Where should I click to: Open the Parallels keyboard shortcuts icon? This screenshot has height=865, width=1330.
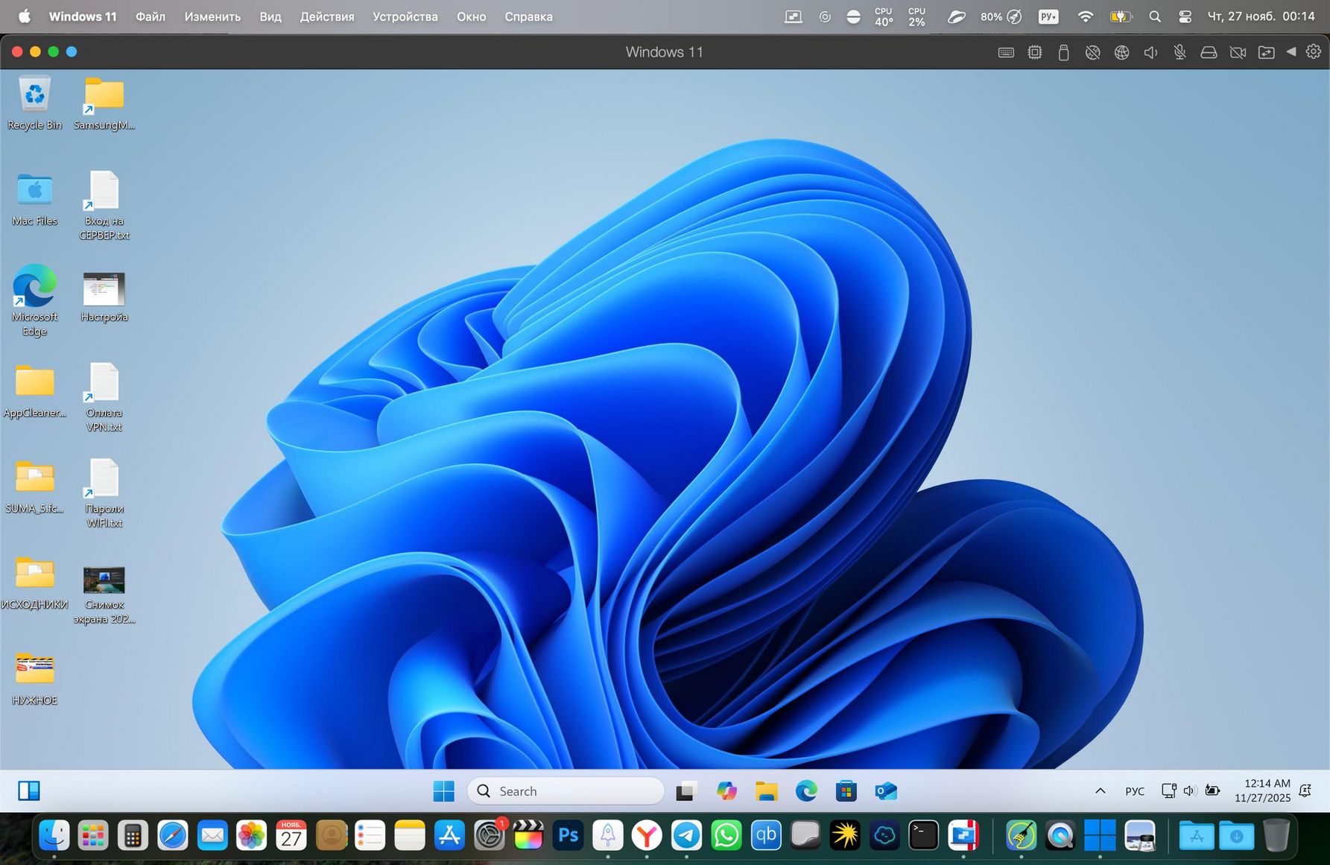pos(1005,52)
